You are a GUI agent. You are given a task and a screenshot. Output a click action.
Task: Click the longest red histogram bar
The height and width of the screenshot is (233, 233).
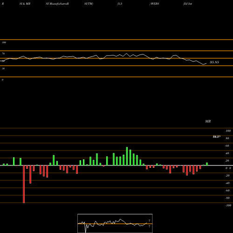[x=24, y=184]
